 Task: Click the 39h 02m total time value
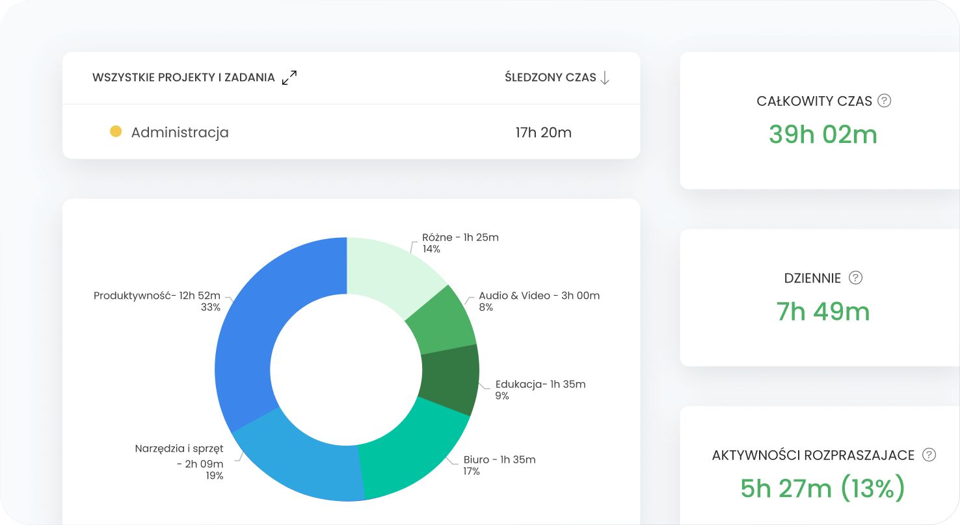pos(823,134)
